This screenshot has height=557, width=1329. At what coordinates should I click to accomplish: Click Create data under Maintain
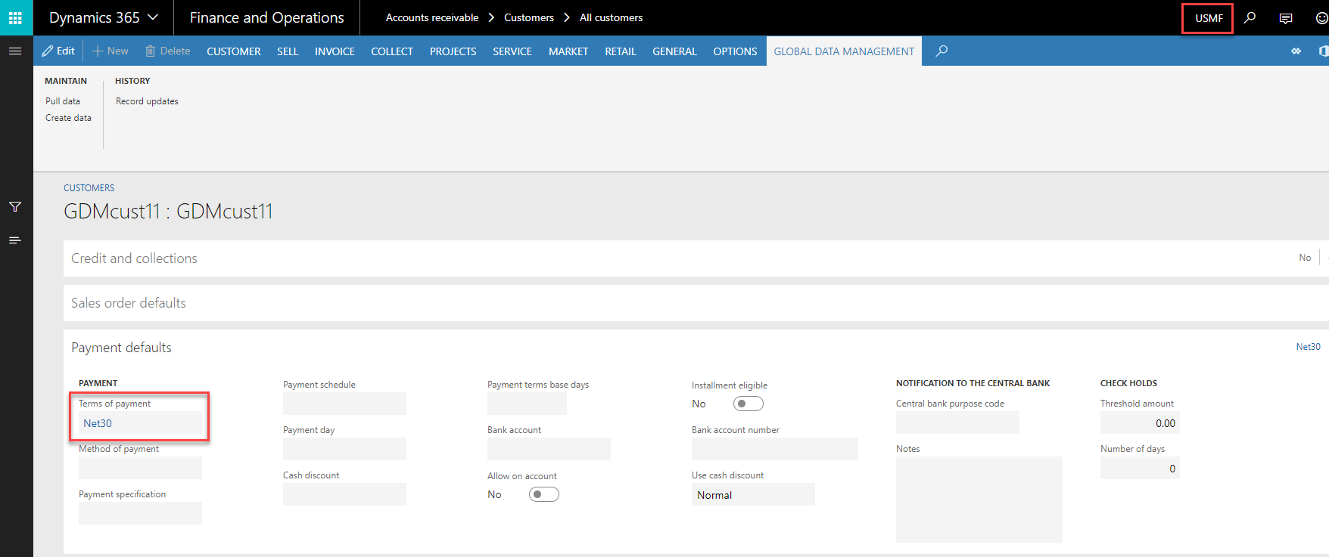[x=68, y=118]
